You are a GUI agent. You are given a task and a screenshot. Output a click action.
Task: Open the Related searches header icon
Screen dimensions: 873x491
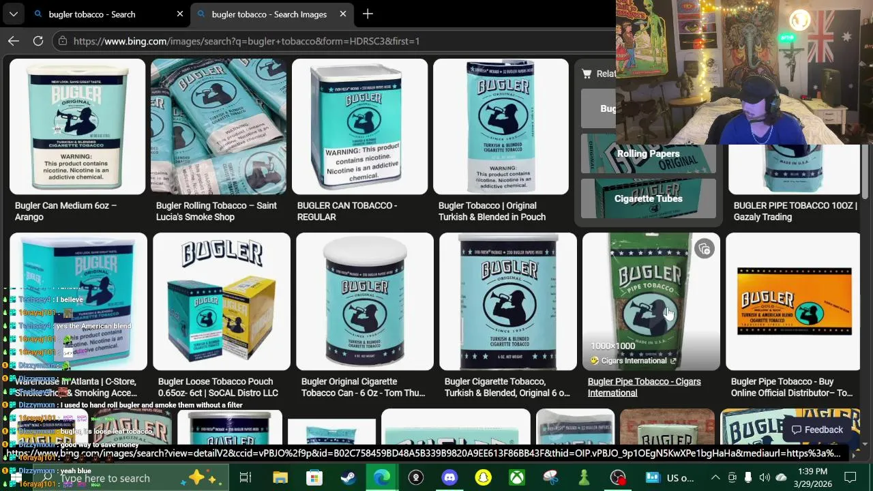click(x=587, y=74)
